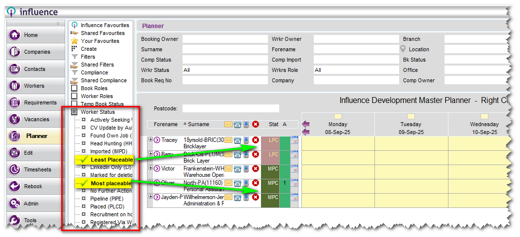Open Shared Compliance in the side list

pos(104,80)
